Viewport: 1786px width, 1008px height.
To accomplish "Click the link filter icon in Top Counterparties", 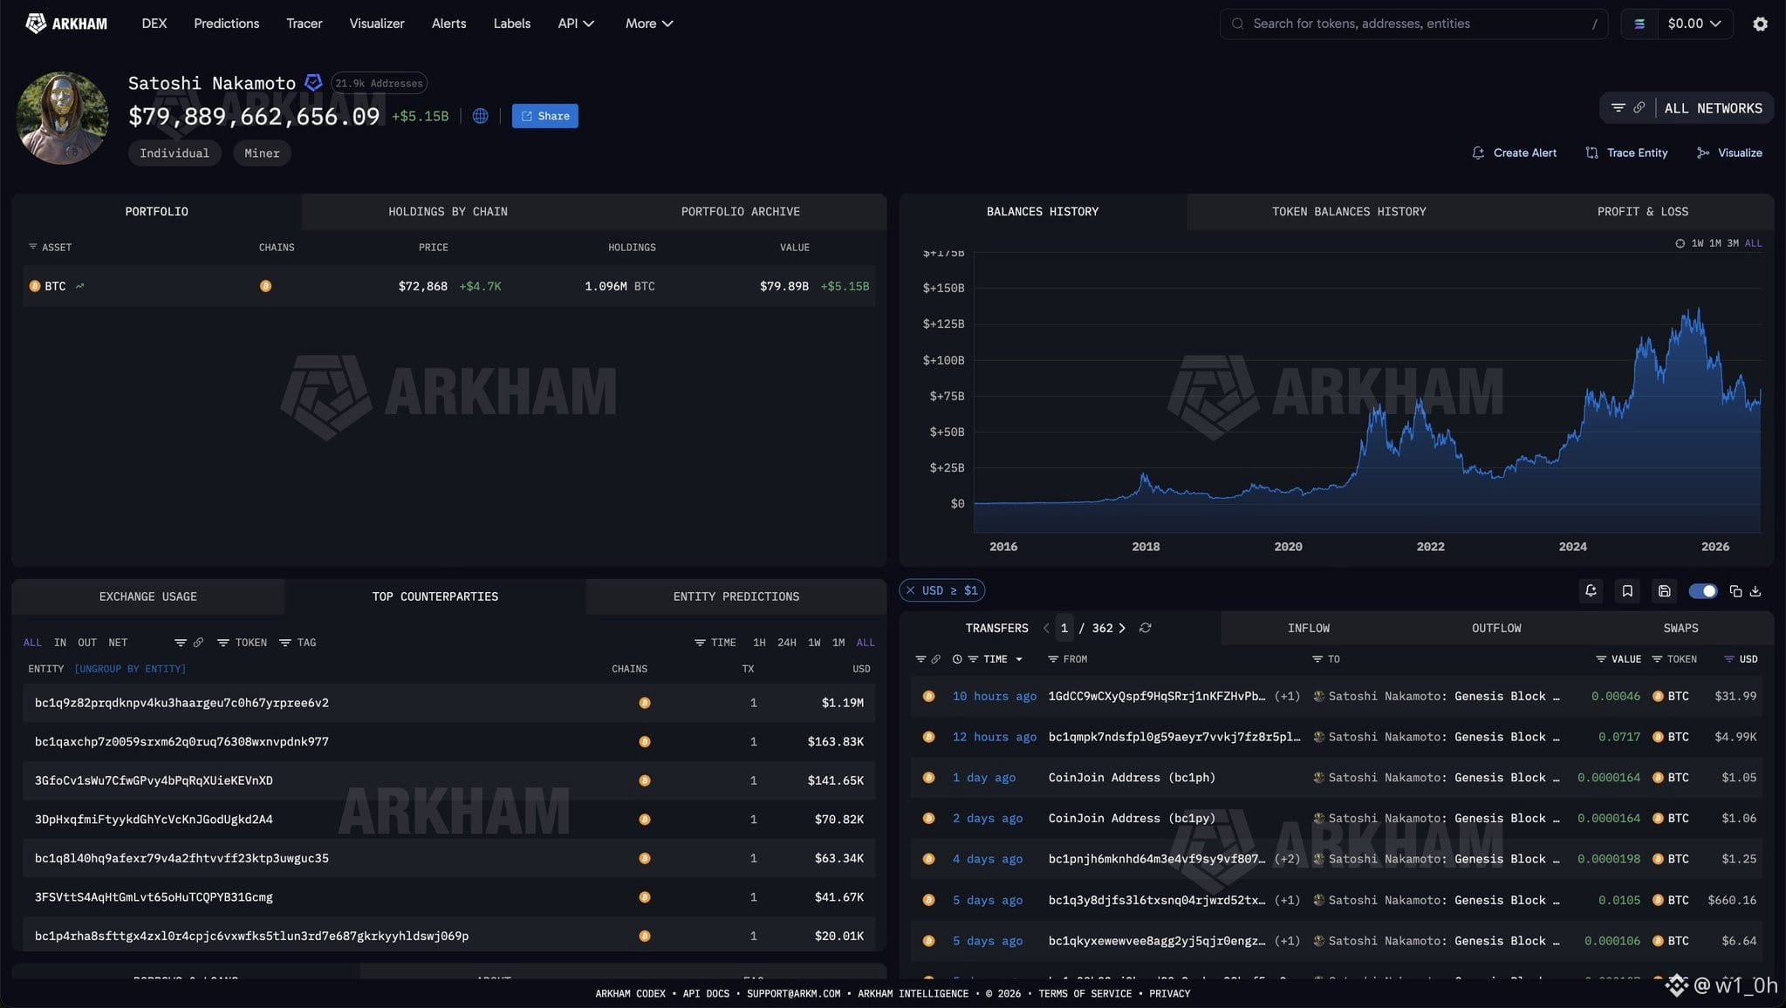I will click(x=198, y=643).
